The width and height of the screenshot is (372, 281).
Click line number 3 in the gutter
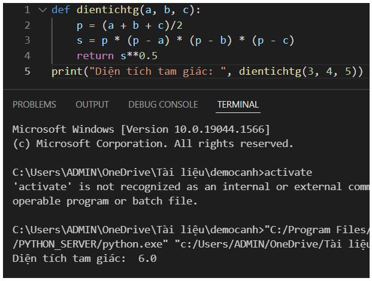click(x=28, y=41)
